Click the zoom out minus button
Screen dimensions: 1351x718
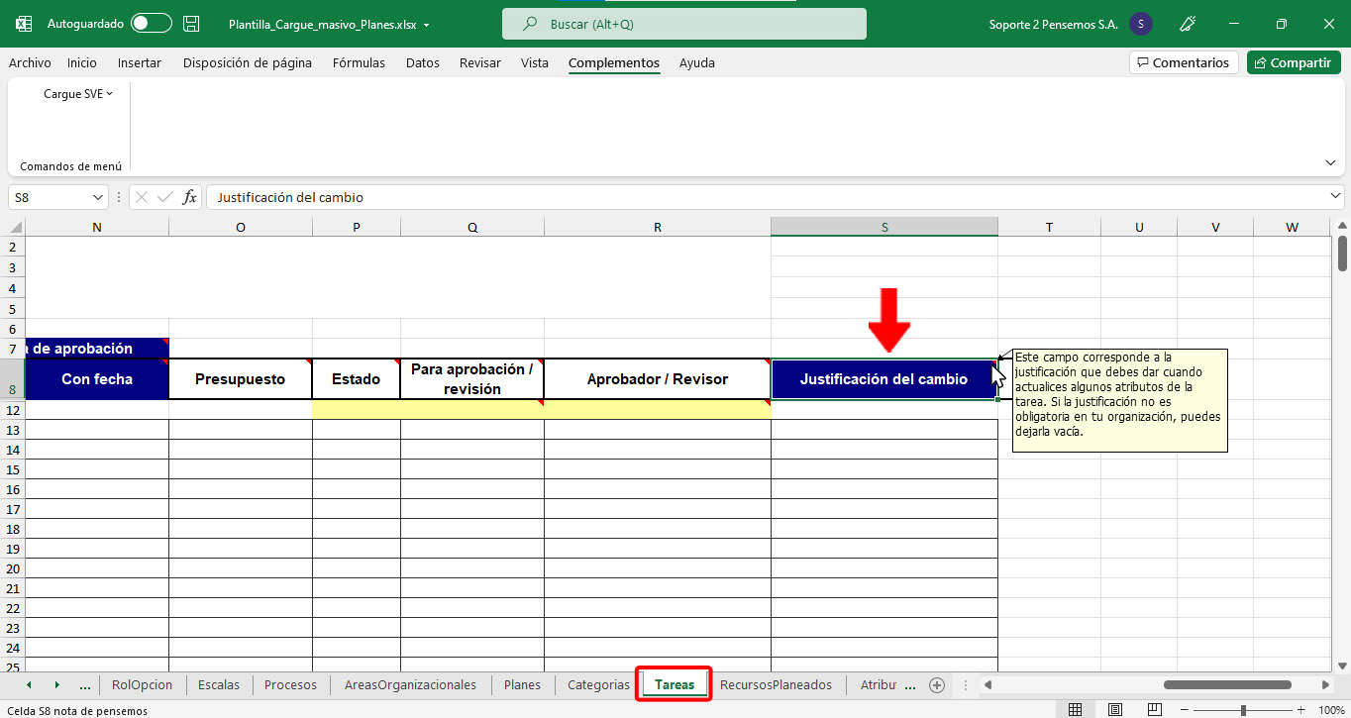[1186, 709]
